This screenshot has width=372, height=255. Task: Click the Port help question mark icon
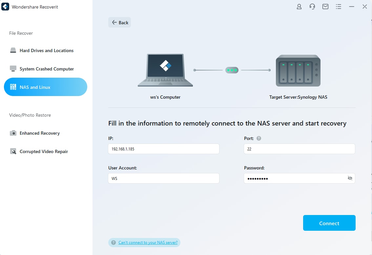click(x=259, y=138)
